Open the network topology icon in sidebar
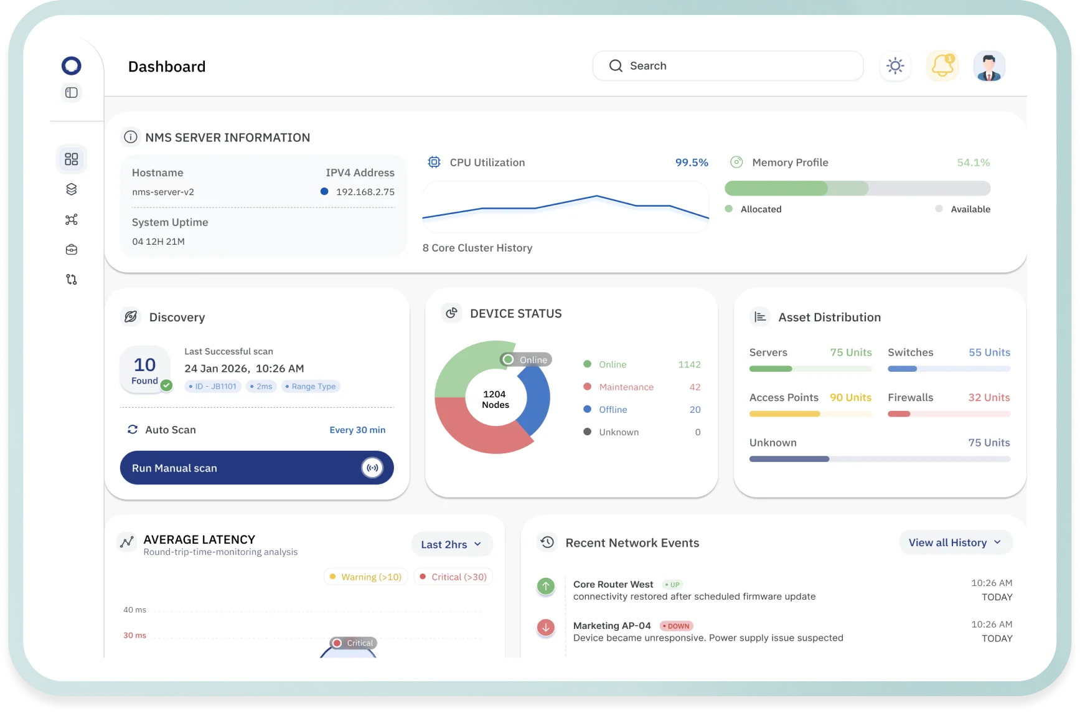This screenshot has height=713, width=1080. 72,219
